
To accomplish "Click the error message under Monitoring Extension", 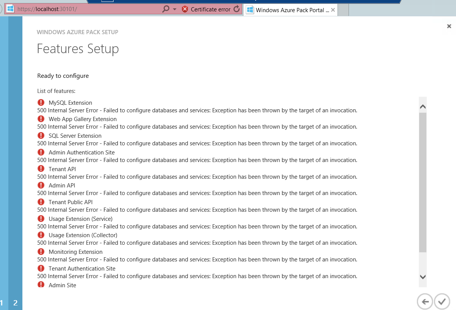I will [197, 260].
